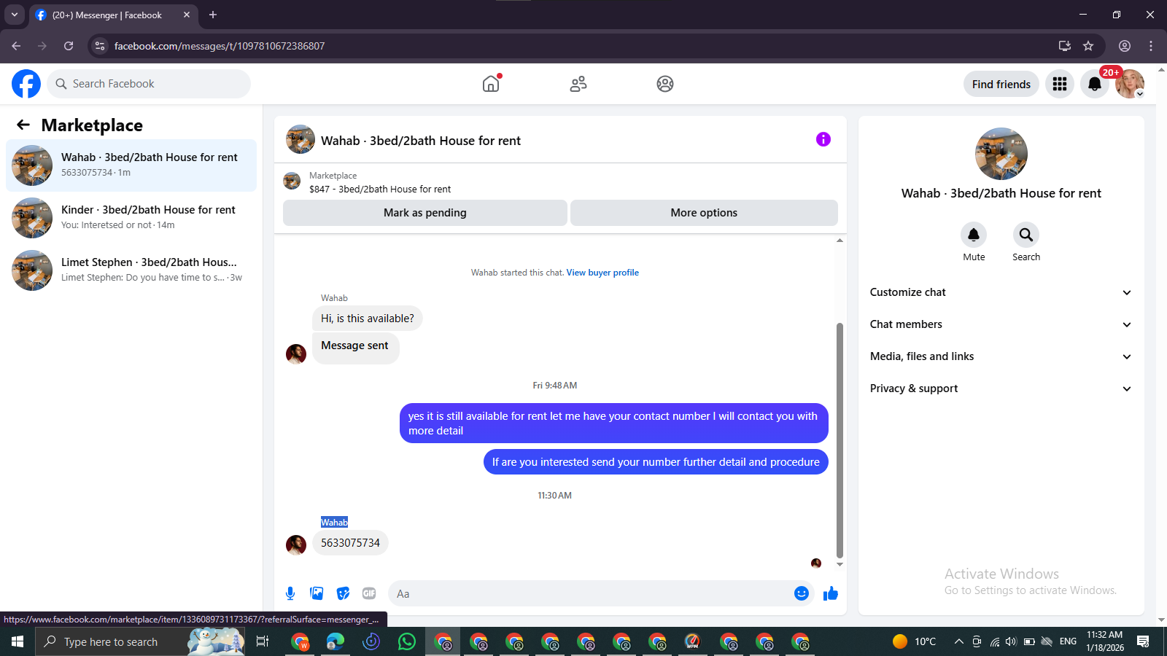Expand Media, files and links section

(x=1001, y=356)
